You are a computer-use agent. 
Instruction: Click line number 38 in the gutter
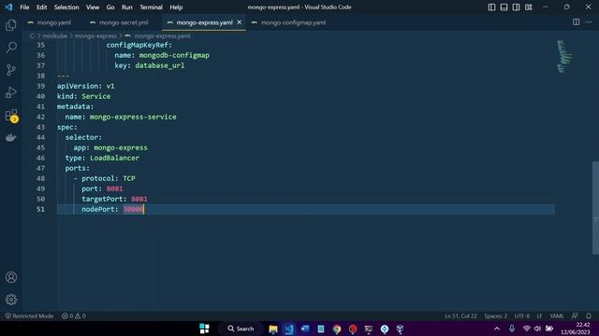[40, 76]
